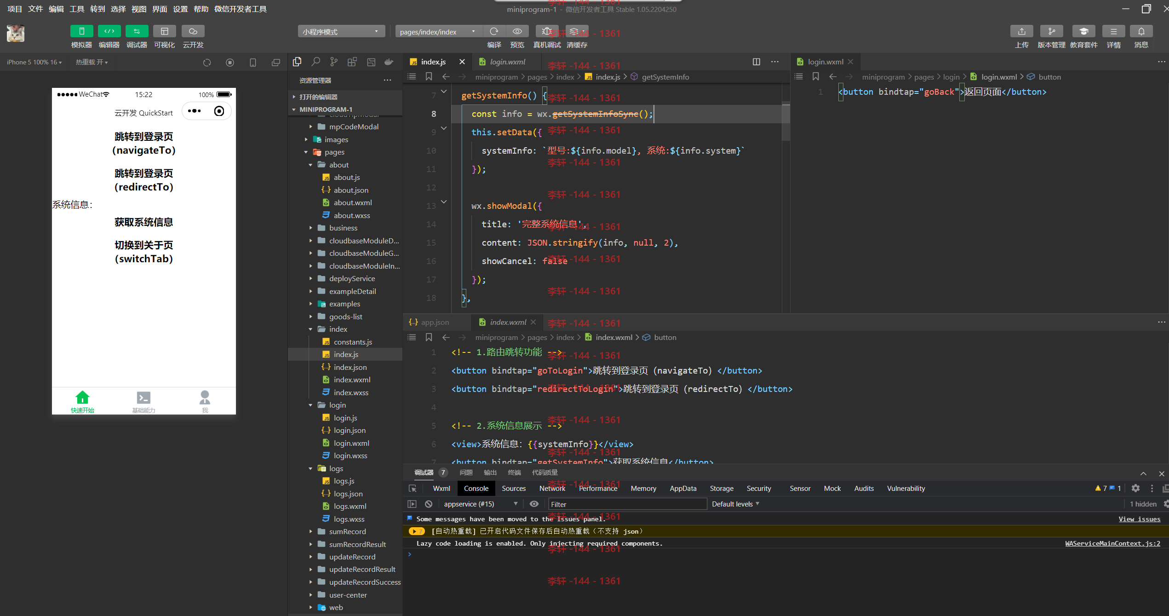1169x616 pixels.
Task: Open the visualization (可视化) tool
Action: click(164, 31)
